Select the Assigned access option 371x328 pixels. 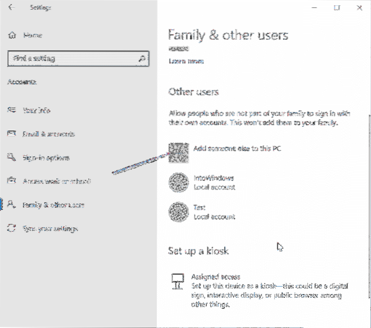(x=216, y=277)
